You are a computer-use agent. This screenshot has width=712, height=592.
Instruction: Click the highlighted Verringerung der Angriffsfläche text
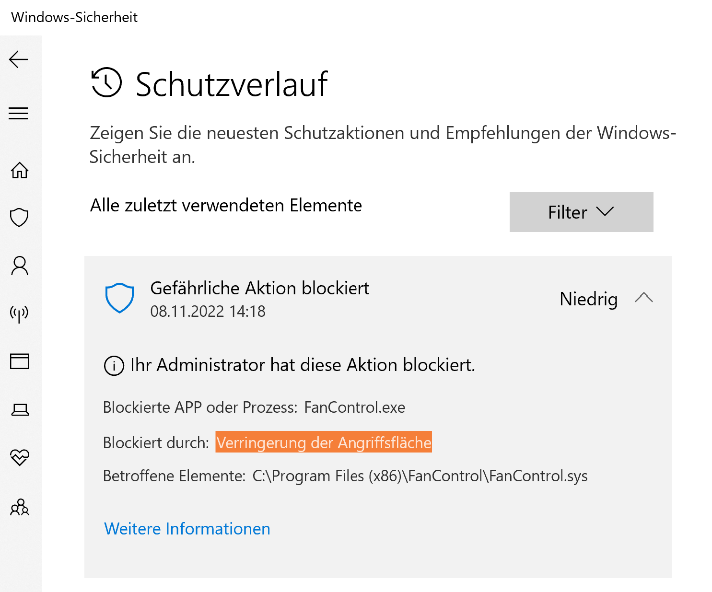pos(324,442)
